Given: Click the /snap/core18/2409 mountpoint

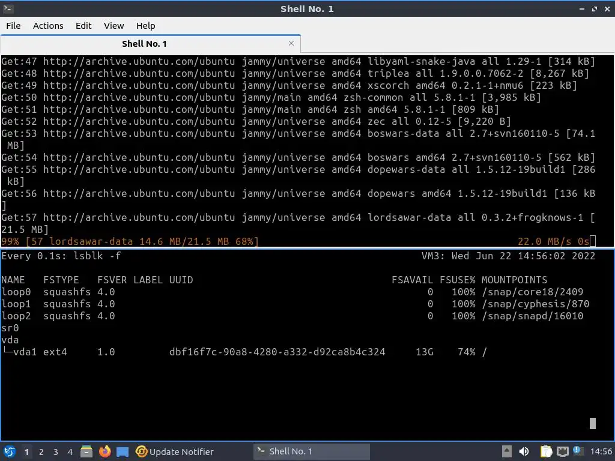Looking at the screenshot, I should (532, 292).
